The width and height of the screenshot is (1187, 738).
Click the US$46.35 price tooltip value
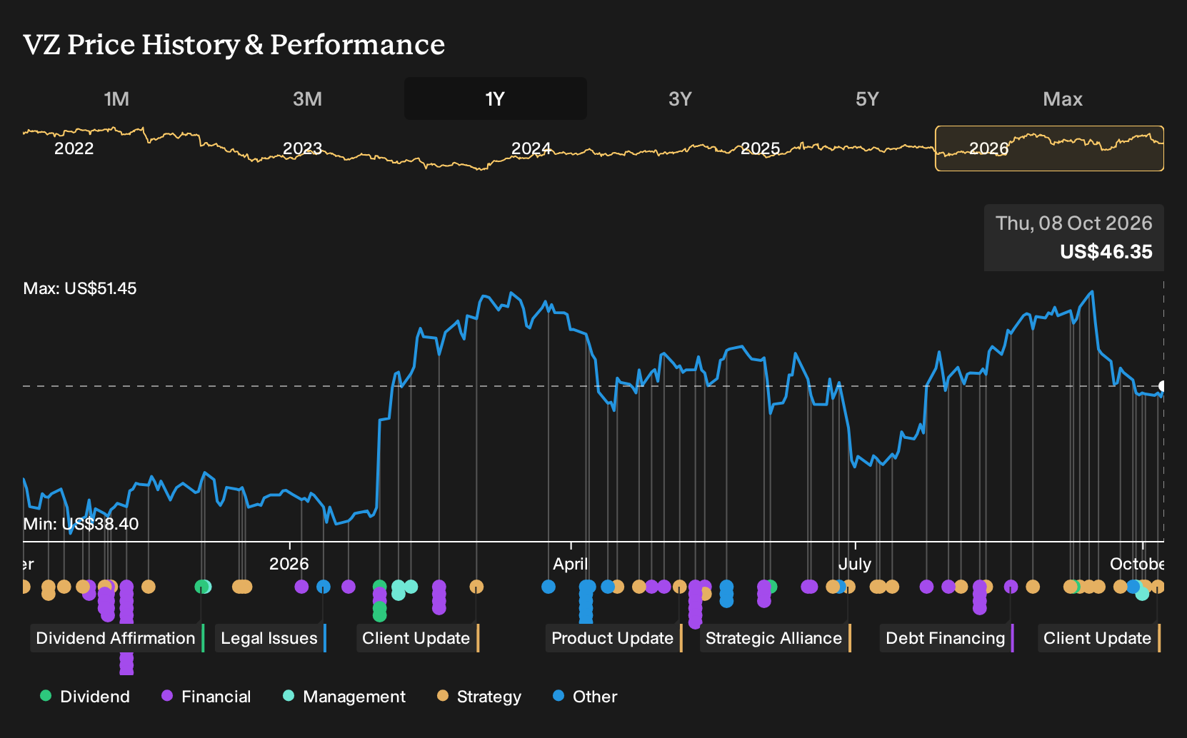1106,252
